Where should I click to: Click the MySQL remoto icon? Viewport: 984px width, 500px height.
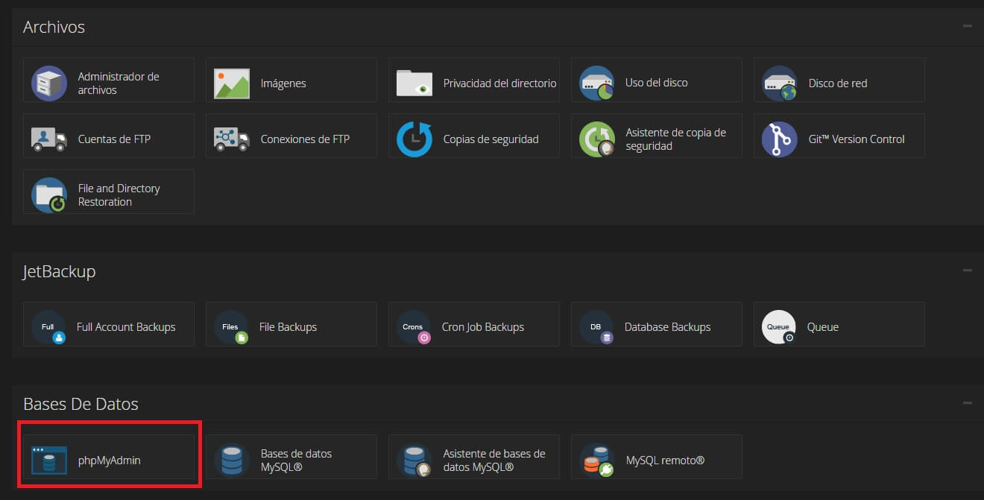coord(597,460)
